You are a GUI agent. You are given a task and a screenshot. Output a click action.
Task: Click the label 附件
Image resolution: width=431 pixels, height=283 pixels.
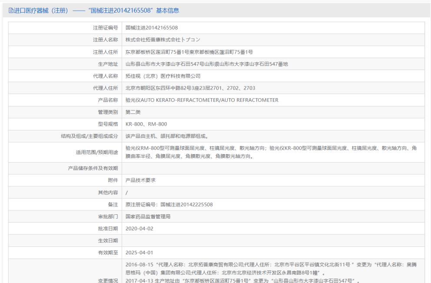113,180
